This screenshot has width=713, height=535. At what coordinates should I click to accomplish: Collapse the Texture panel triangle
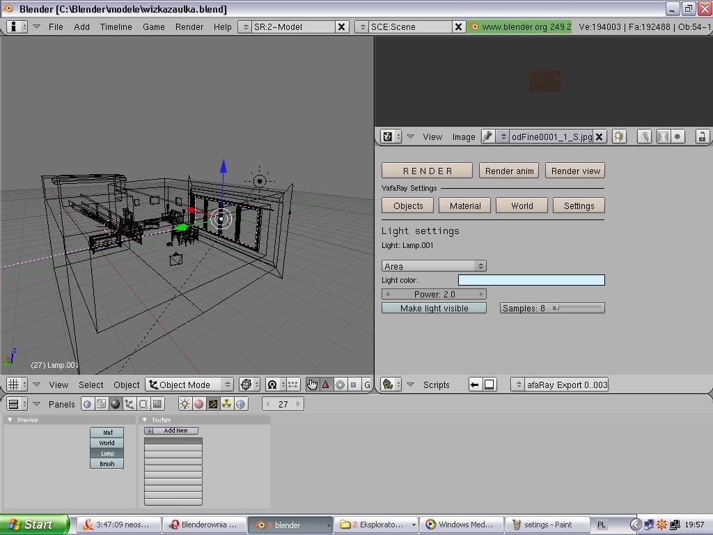click(146, 420)
